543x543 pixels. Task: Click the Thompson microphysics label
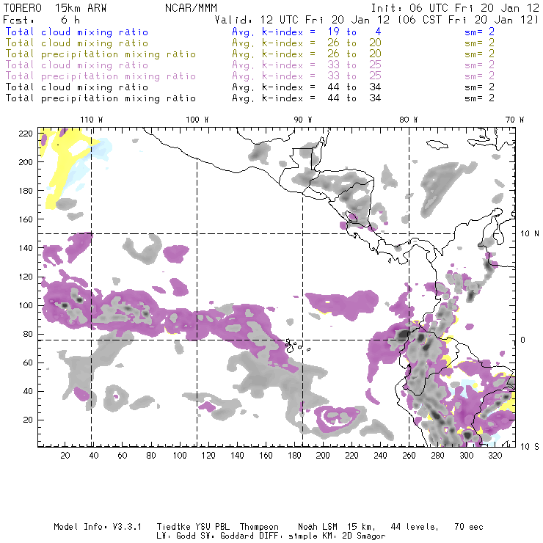pos(259,527)
